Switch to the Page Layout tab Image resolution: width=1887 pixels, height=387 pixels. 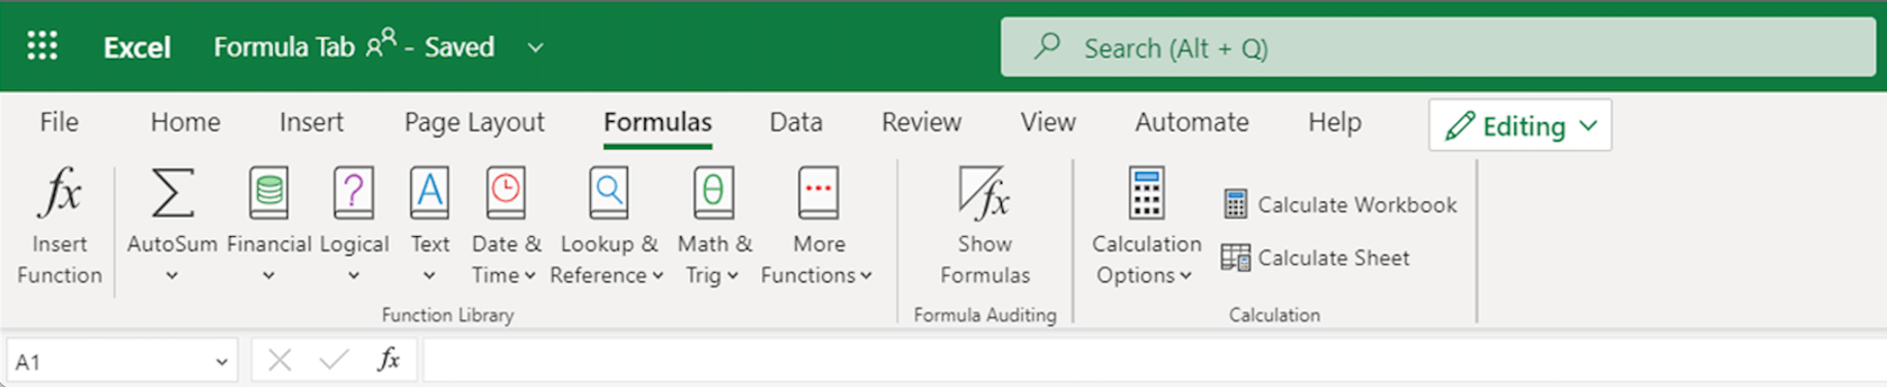[474, 122]
